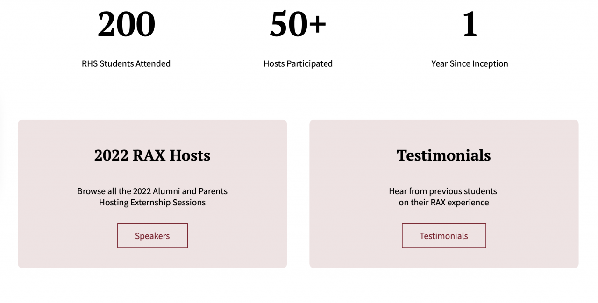Viewport: 598px width, 303px height.
Task: Select the 2022 RAX Hosts heading
Action: coord(152,155)
